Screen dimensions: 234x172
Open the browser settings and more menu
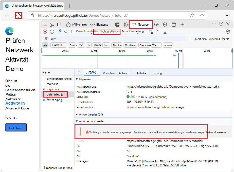[x=228, y=15]
